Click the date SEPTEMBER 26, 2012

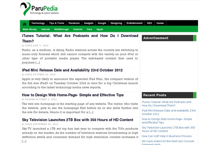coord(45,124)
